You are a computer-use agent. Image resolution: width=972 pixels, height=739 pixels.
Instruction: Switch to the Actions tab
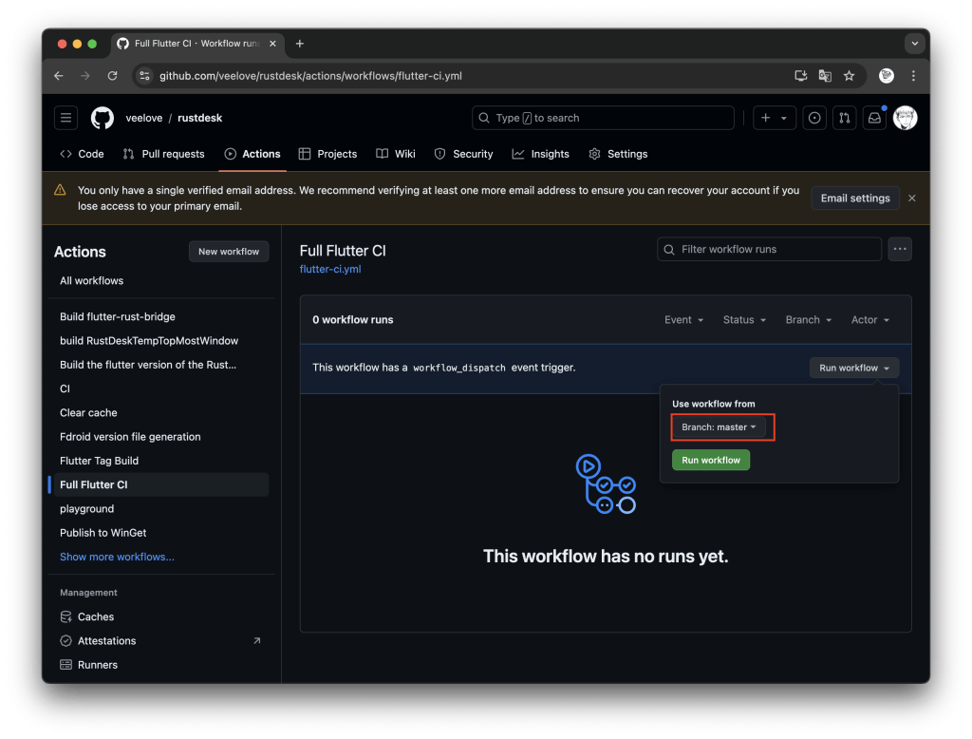tap(252, 153)
